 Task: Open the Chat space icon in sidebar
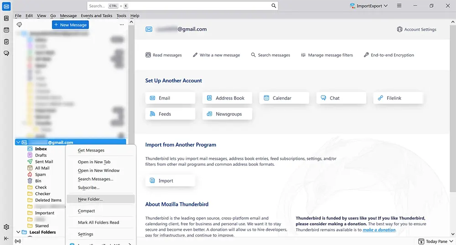[x=6, y=53]
